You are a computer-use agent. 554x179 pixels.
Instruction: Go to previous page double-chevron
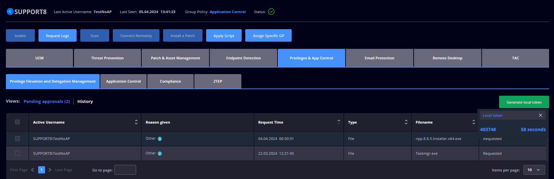point(33,170)
